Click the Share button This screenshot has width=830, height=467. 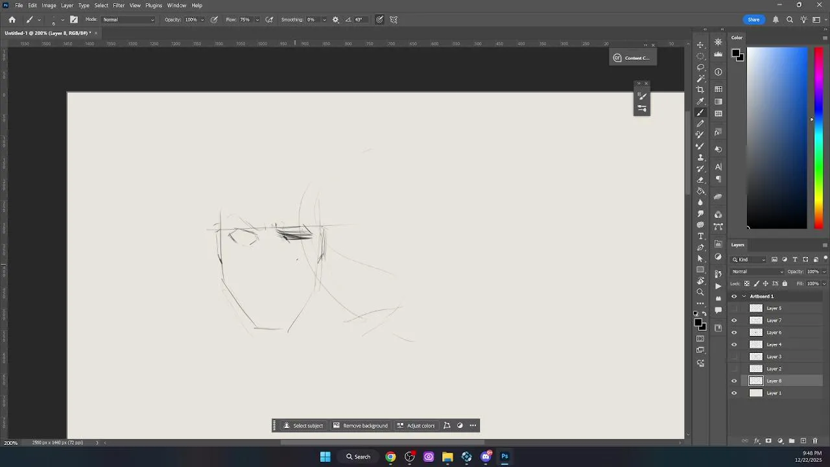tap(753, 19)
